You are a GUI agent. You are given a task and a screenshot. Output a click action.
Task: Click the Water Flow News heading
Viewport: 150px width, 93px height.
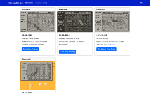(30, 38)
